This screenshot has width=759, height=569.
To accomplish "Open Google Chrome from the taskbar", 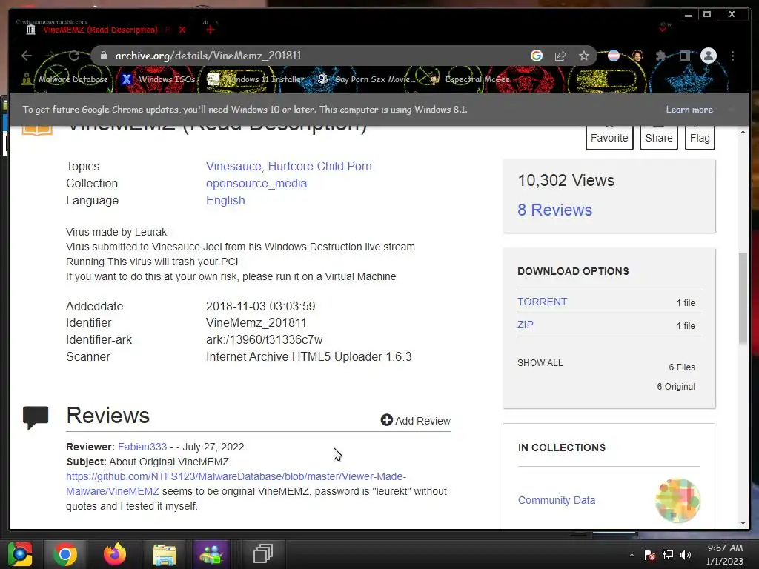I will coord(65,554).
